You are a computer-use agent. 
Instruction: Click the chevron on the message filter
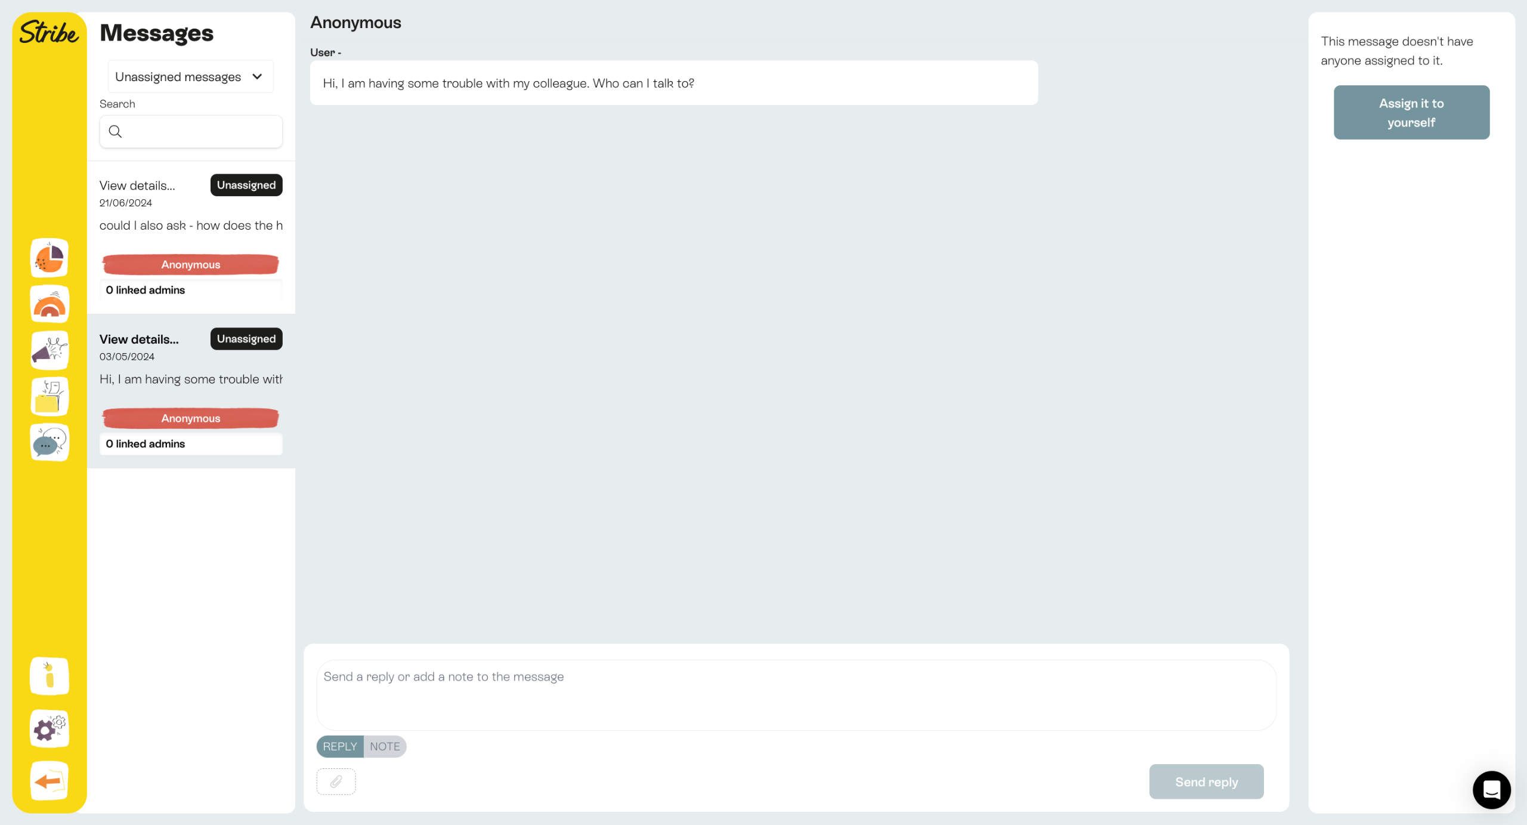[x=258, y=76]
